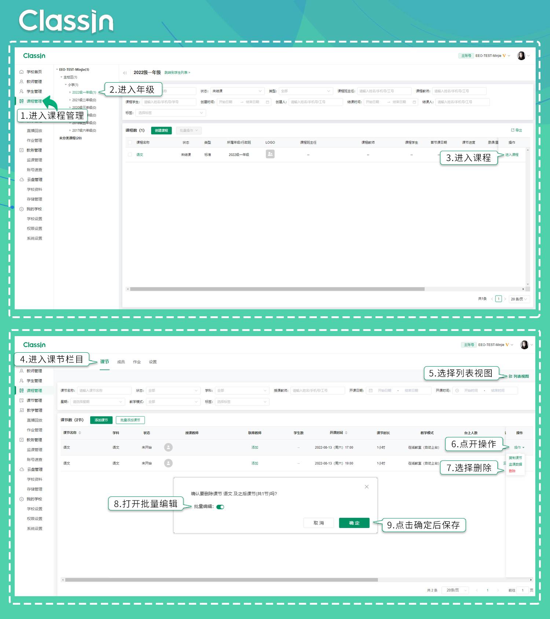Screen dimensions: 550x619
Task: Click 教师管理 icon in lower screenshot sidebar
Action: pos(22,371)
